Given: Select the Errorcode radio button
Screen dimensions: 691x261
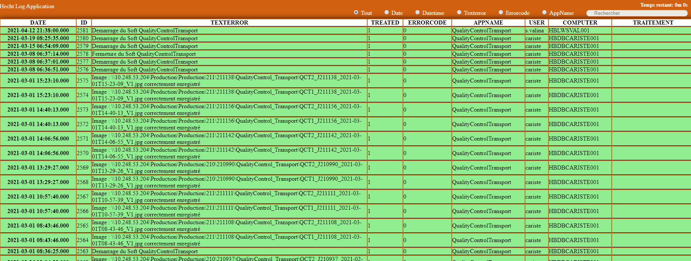Looking at the screenshot, I should (501, 13).
